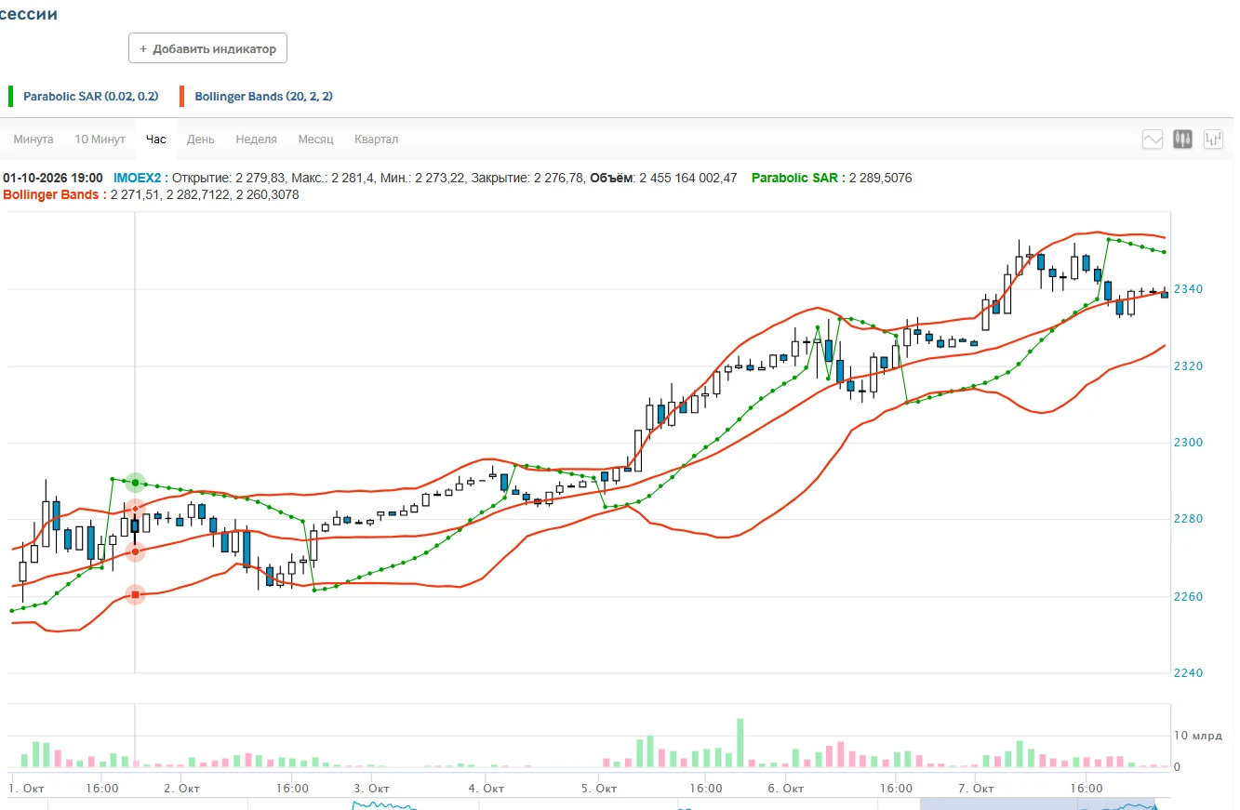Click the Parabolic SAR value 2 289,5076
The height and width of the screenshot is (810, 1240).
pyautogui.click(x=880, y=178)
